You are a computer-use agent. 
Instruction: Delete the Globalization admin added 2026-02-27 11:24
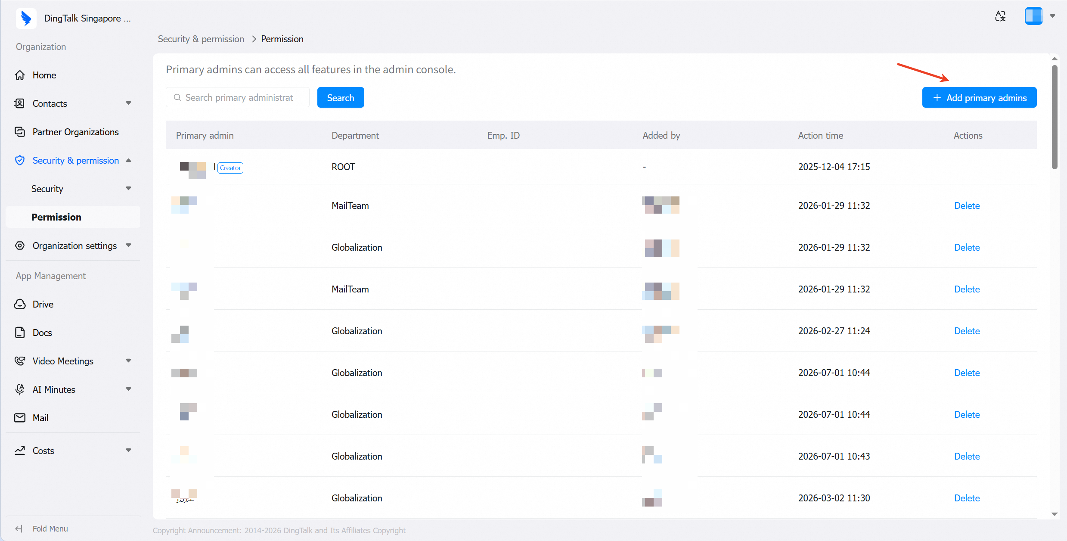(967, 331)
